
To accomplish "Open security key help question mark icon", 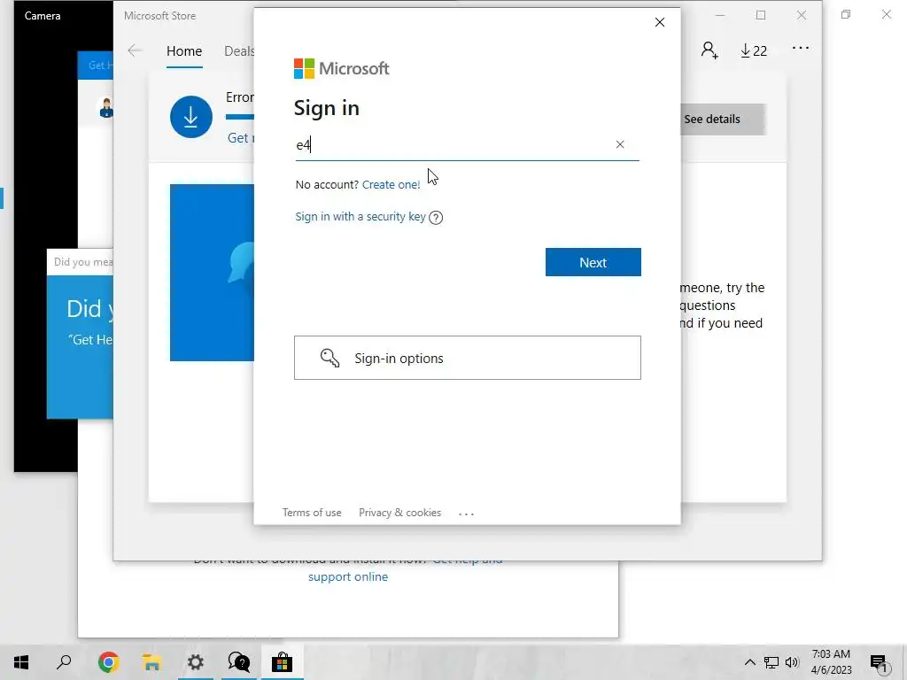I will (x=436, y=218).
